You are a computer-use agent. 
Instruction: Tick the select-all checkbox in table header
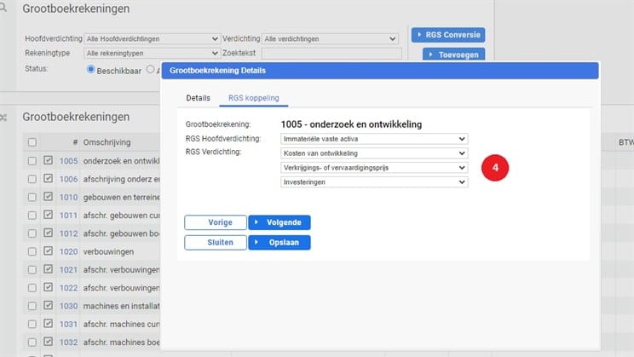click(x=32, y=142)
